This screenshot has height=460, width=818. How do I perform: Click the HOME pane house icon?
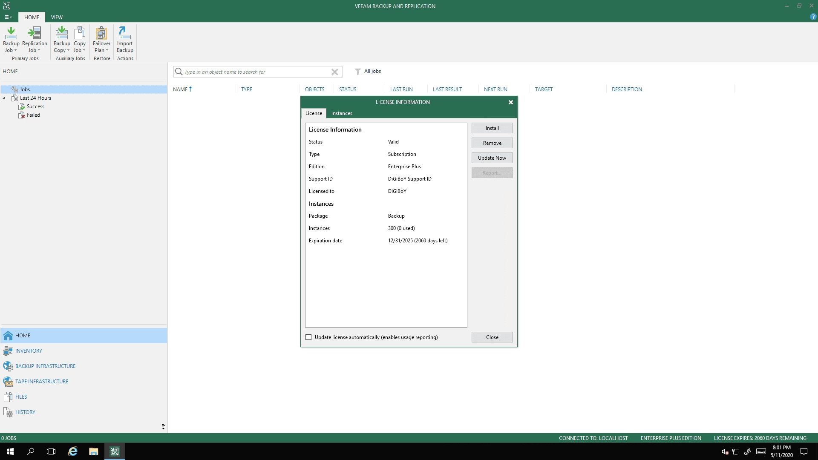coord(8,336)
